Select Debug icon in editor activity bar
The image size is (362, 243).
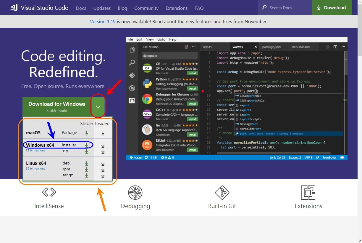pos(132,88)
